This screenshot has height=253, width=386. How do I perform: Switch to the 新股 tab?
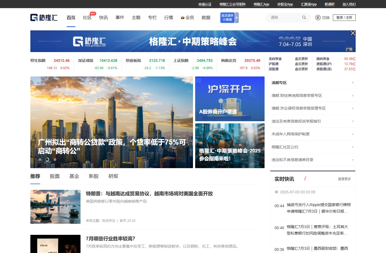point(94,176)
